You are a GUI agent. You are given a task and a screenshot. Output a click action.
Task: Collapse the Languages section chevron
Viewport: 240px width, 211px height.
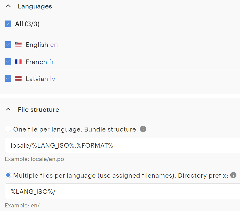click(x=8, y=6)
